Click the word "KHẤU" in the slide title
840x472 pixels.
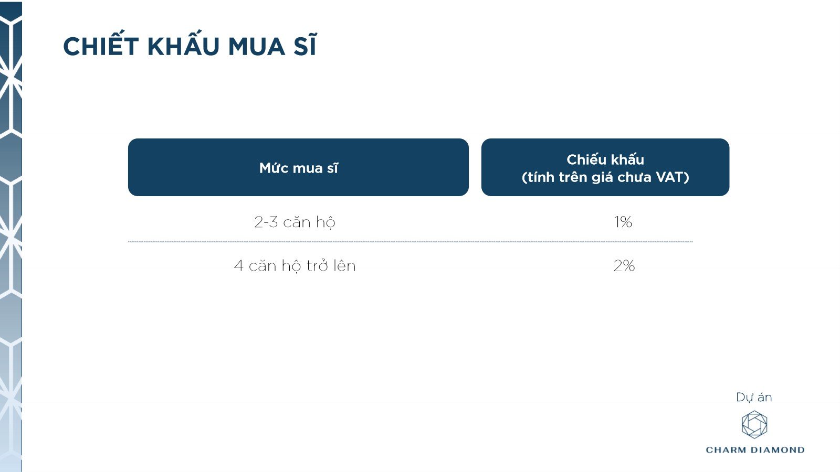tap(183, 47)
